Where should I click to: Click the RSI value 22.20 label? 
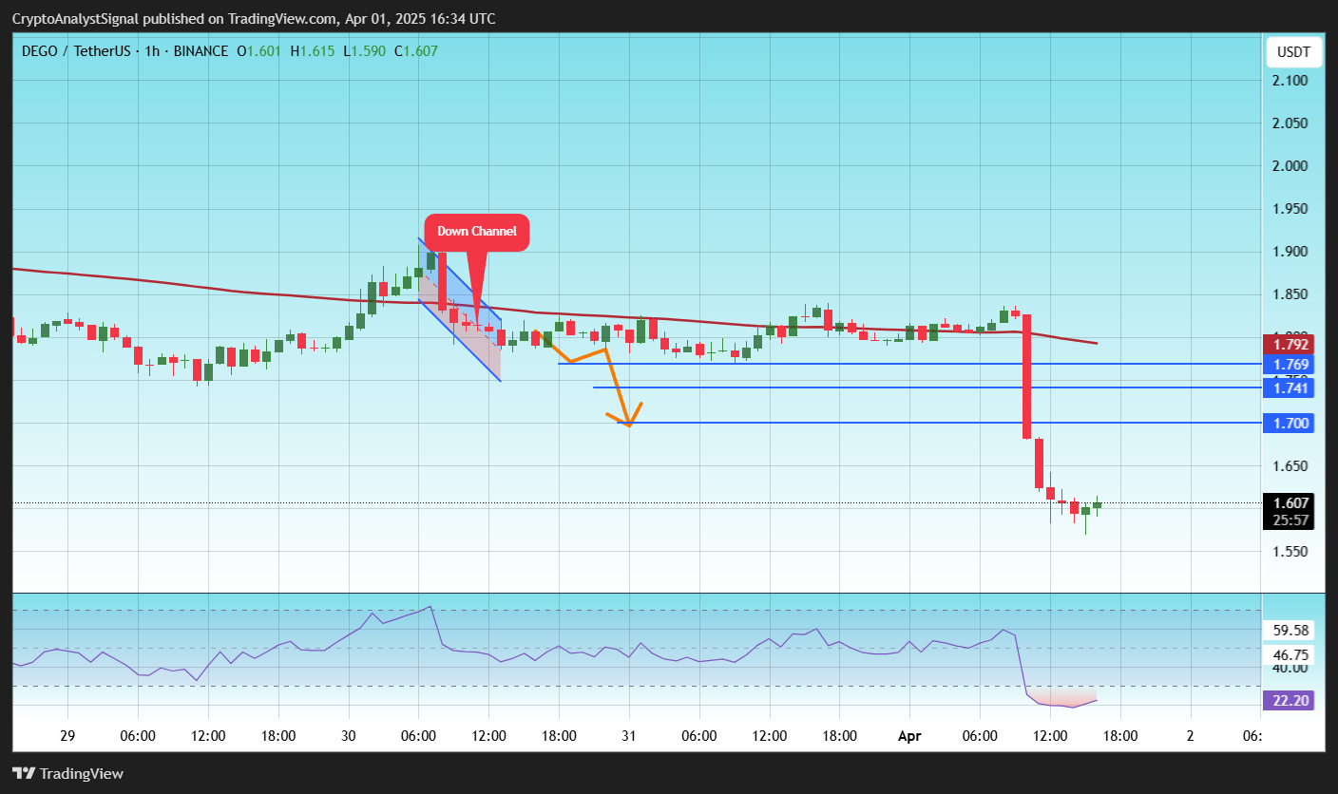click(1289, 701)
